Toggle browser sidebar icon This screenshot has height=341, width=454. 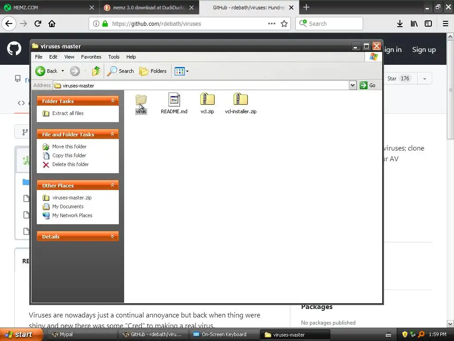[428, 24]
